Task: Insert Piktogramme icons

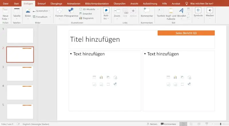Action: click(x=71, y=13)
